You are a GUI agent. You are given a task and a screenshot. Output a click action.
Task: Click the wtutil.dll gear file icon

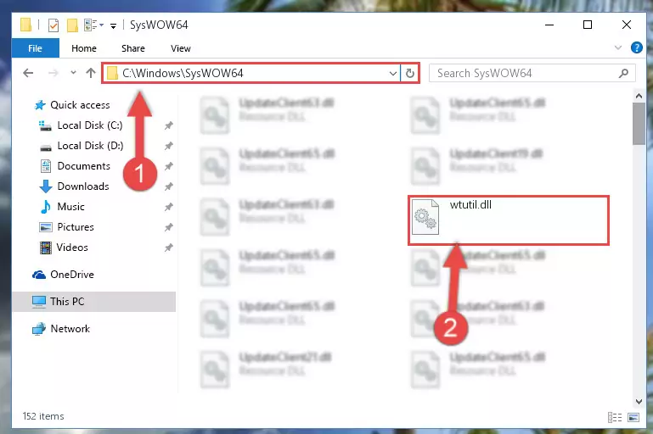pyautogui.click(x=425, y=217)
